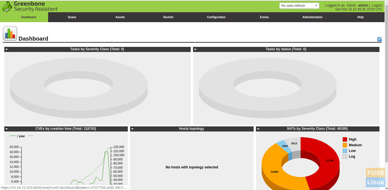Expand NVTs by Severity Class chart menu

[258, 129]
